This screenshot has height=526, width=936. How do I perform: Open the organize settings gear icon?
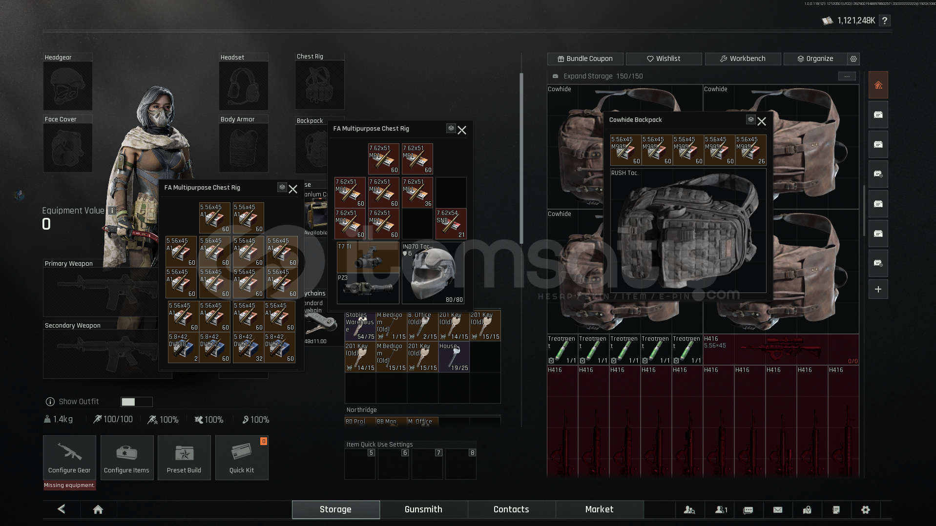click(853, 58)
